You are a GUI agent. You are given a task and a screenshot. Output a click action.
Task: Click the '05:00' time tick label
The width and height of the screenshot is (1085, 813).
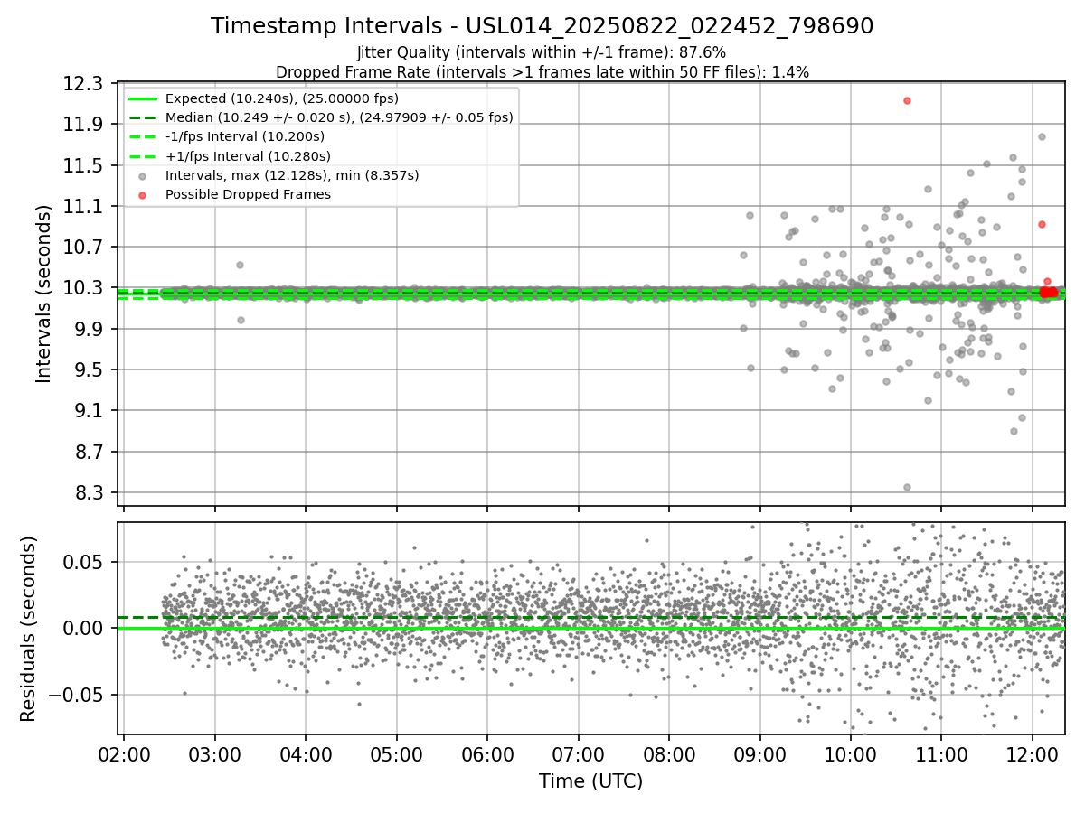pyautogui.click(x=396, y=754)
